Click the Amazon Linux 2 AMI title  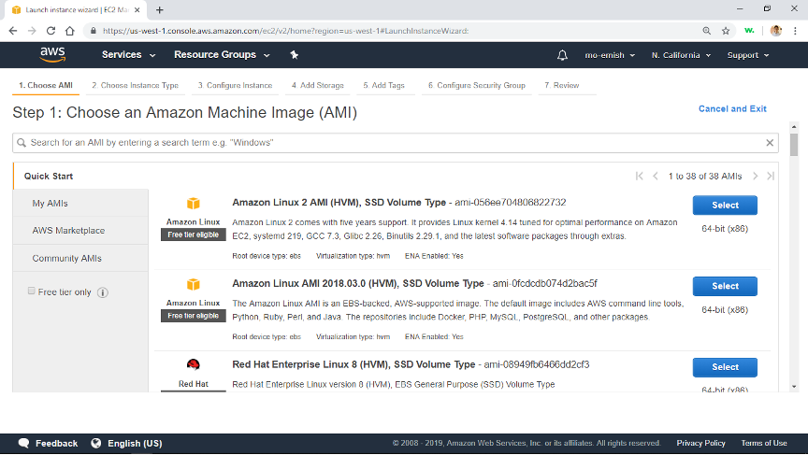[339, 203]
